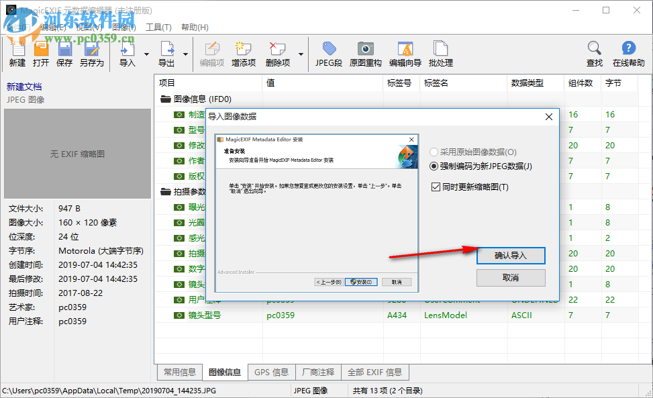
Task: Click the file path in status bar
Action: click(x=109, y=391)
